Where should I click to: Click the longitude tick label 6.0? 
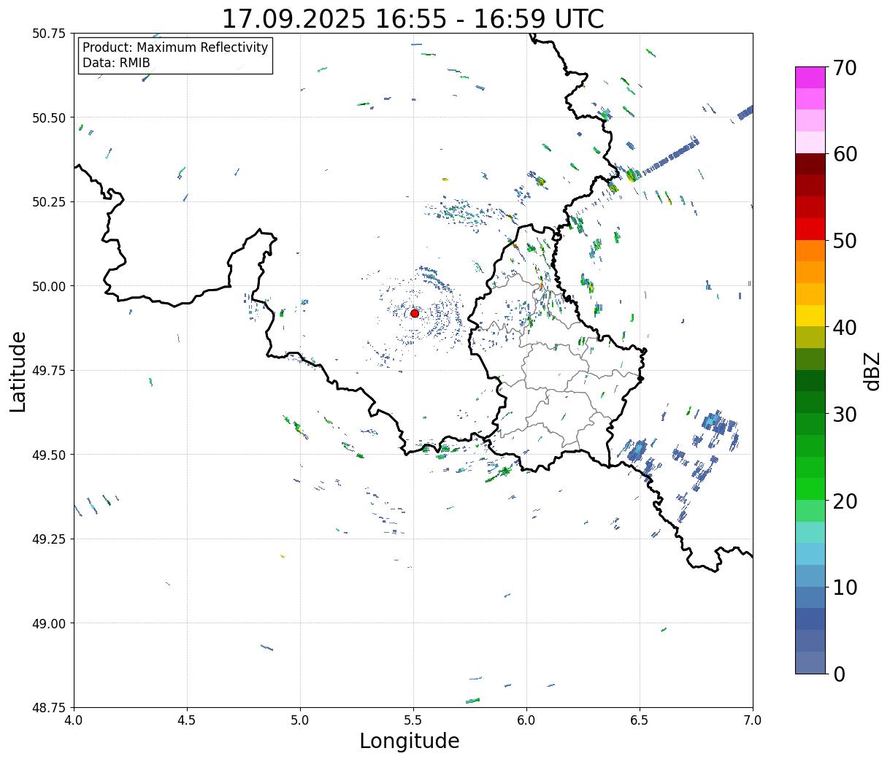tap(526, 720)
